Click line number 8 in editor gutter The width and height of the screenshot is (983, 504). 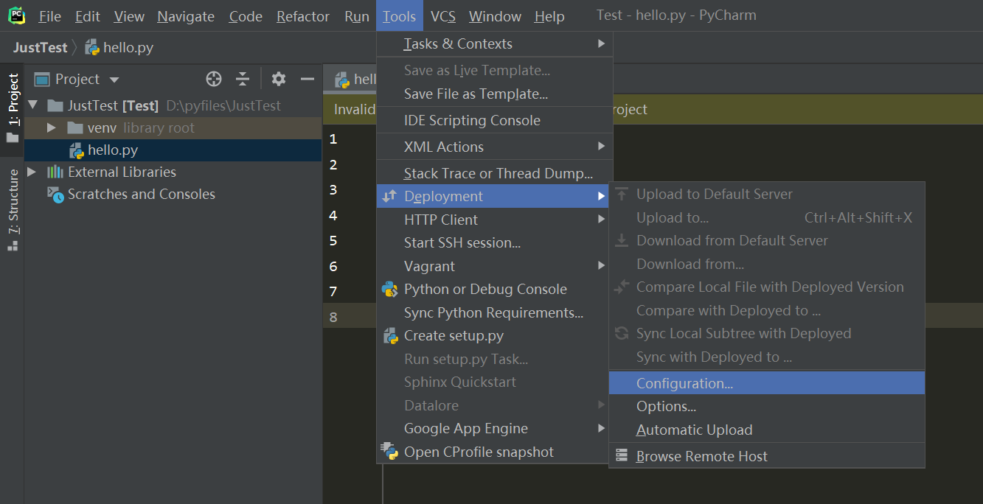pos(333,317)
